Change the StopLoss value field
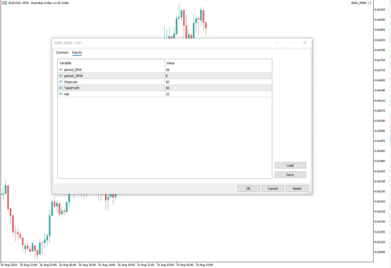Viewport: 391px width, 268px height. pyautogui.click(x=218, y=82)
